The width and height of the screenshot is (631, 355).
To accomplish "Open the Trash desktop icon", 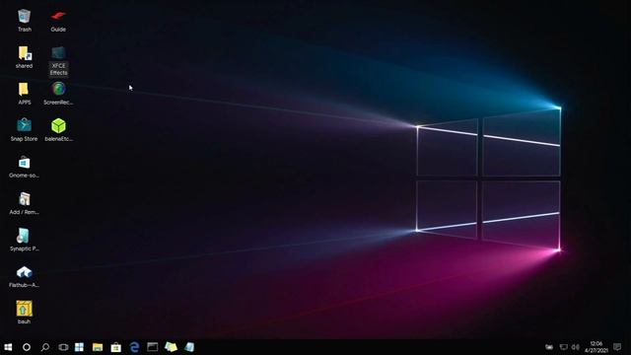I will pyautogui.click(x=24, y=17).
